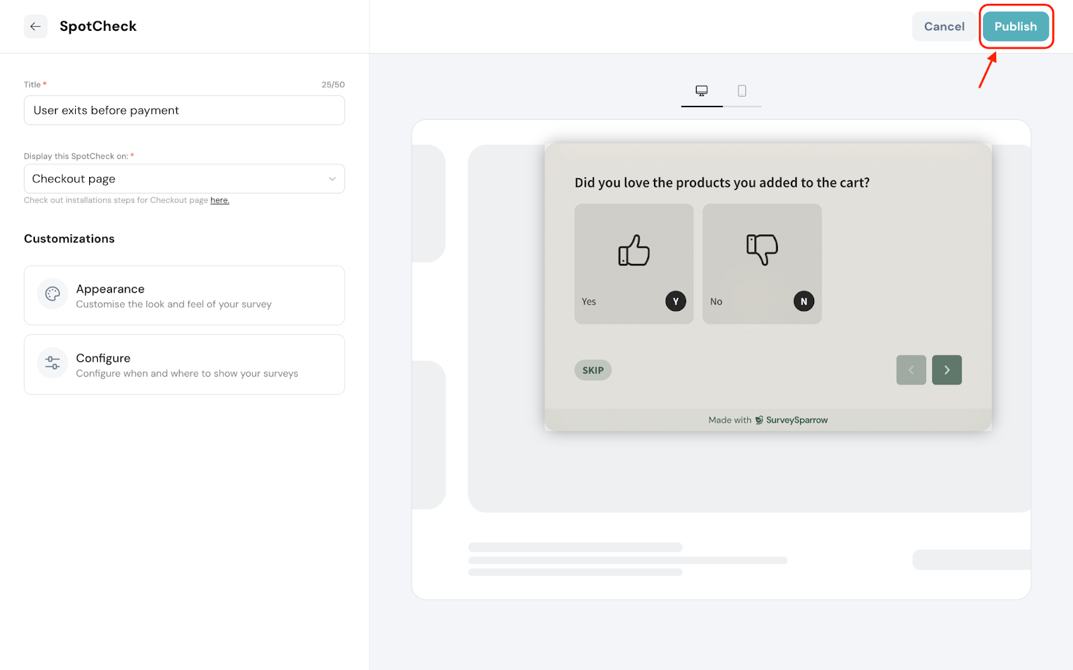Expand the Appearance customization card
Screen dimensions: 1073x670
tap(184, 295)
